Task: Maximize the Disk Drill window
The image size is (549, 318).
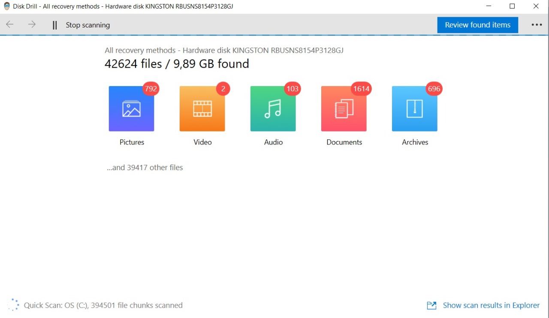Action: (512, 6)
